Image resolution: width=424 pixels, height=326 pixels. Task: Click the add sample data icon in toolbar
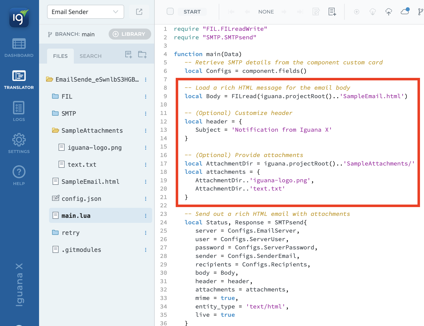(x=332, y=12)
